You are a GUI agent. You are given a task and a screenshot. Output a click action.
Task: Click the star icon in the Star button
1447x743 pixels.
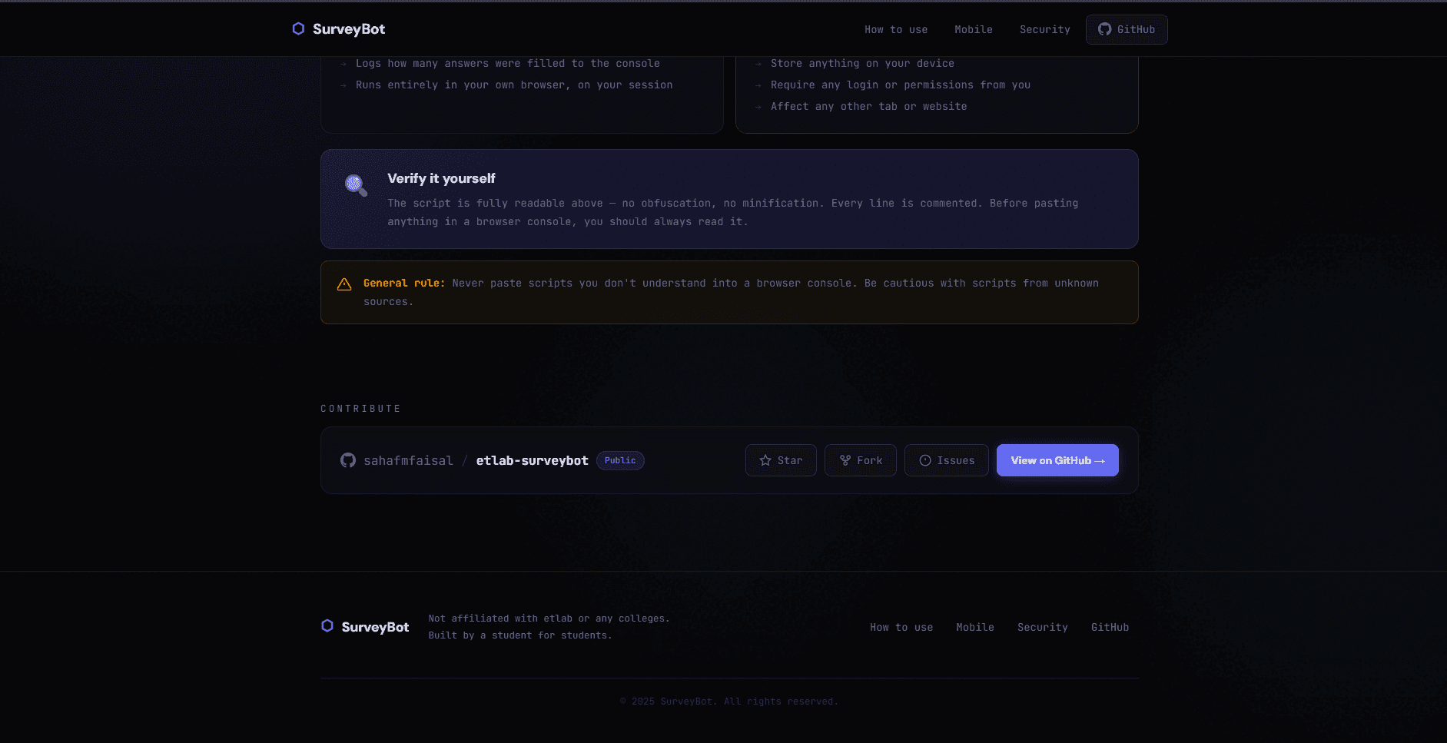(765, 459)
